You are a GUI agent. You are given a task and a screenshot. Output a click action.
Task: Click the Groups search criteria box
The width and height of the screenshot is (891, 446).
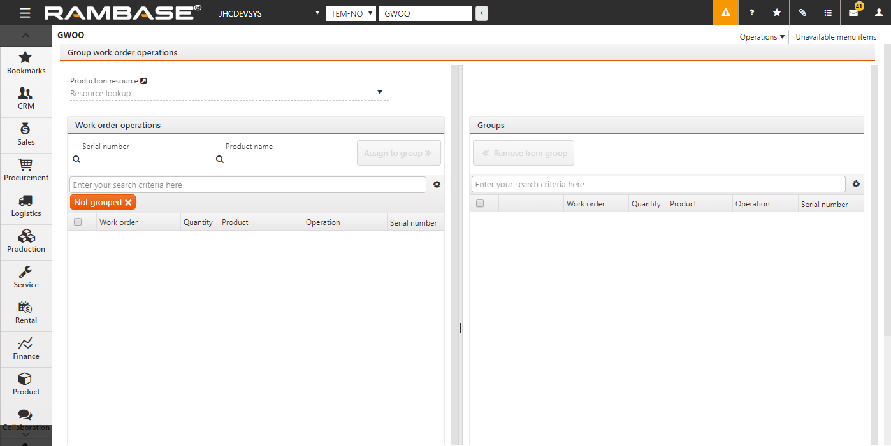click(658, 184)
